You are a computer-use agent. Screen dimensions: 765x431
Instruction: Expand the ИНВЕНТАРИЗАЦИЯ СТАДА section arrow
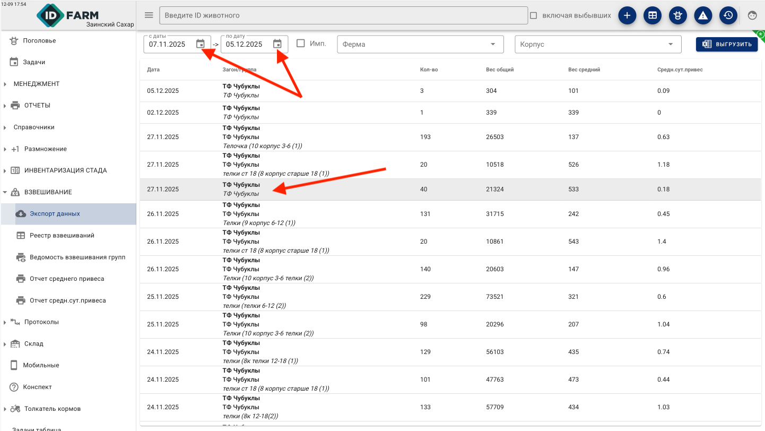(5, 171)
